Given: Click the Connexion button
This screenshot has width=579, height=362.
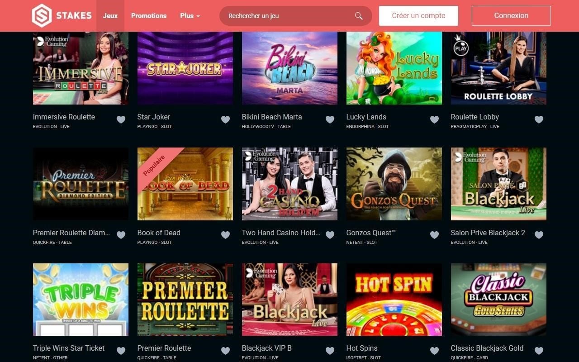Looking at the screenshot, I should (x=511, y=16).
